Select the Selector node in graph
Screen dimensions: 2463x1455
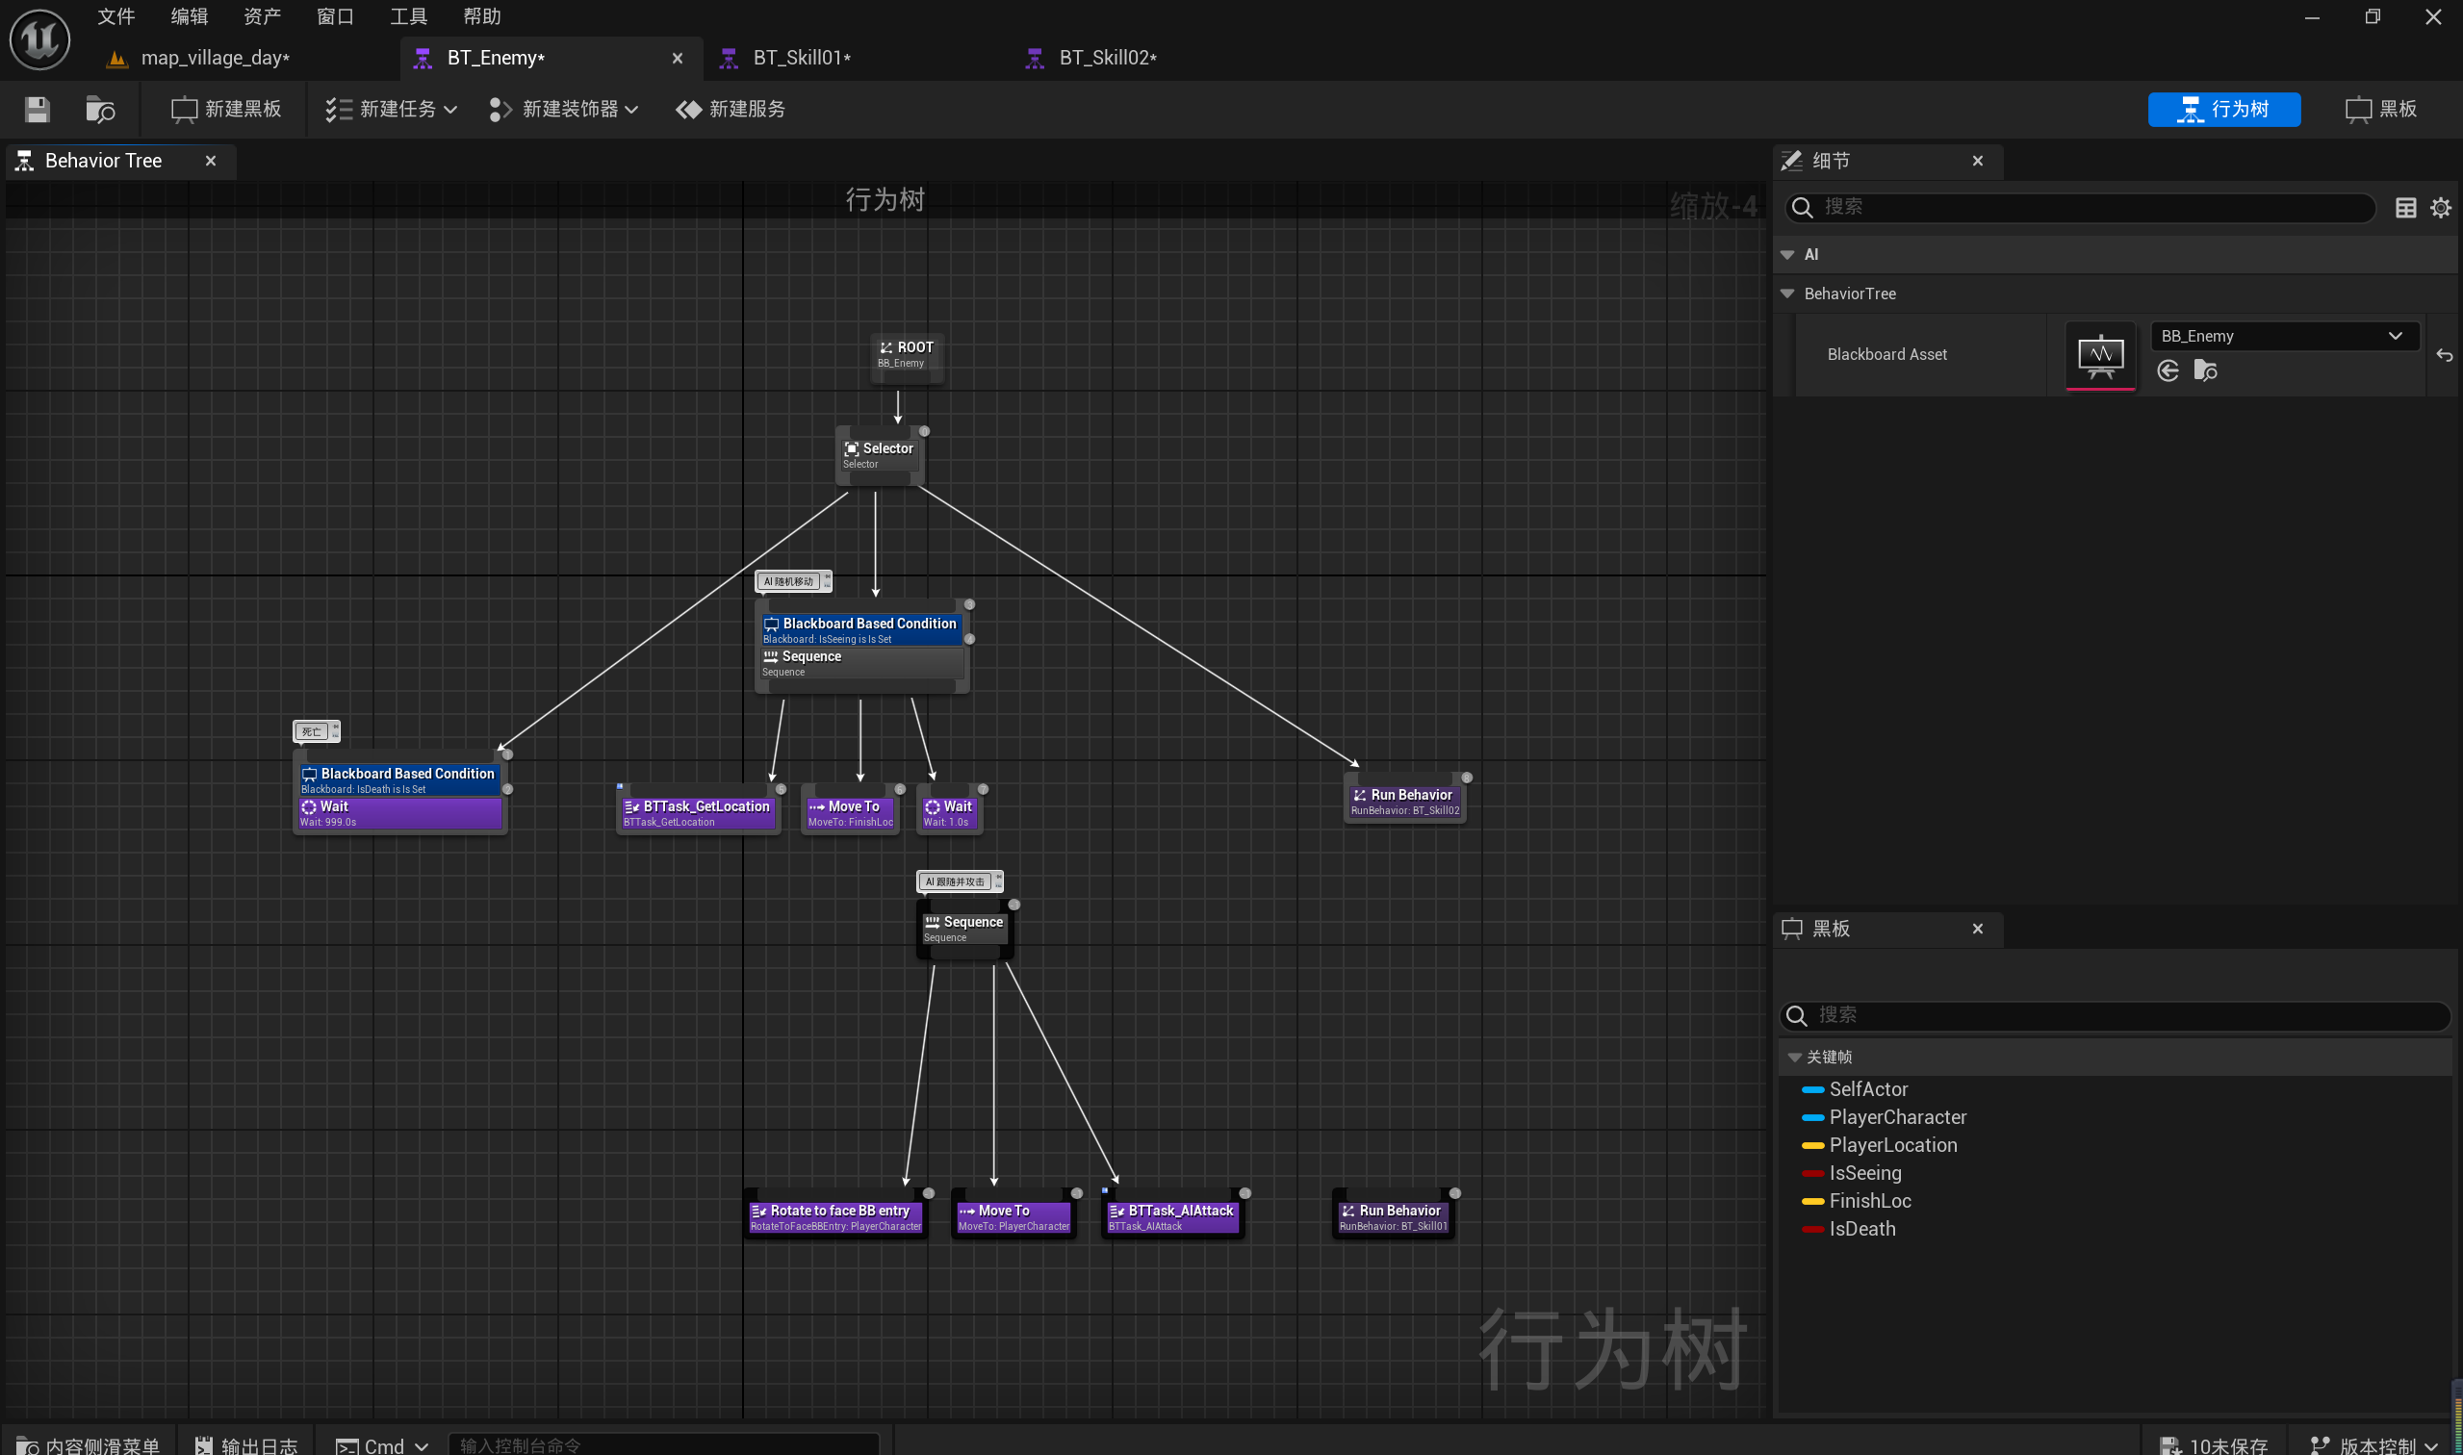pos(880,454)
